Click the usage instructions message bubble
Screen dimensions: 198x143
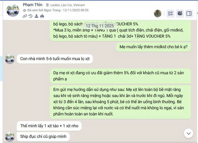pyautogui.click(x=121, y=102)
